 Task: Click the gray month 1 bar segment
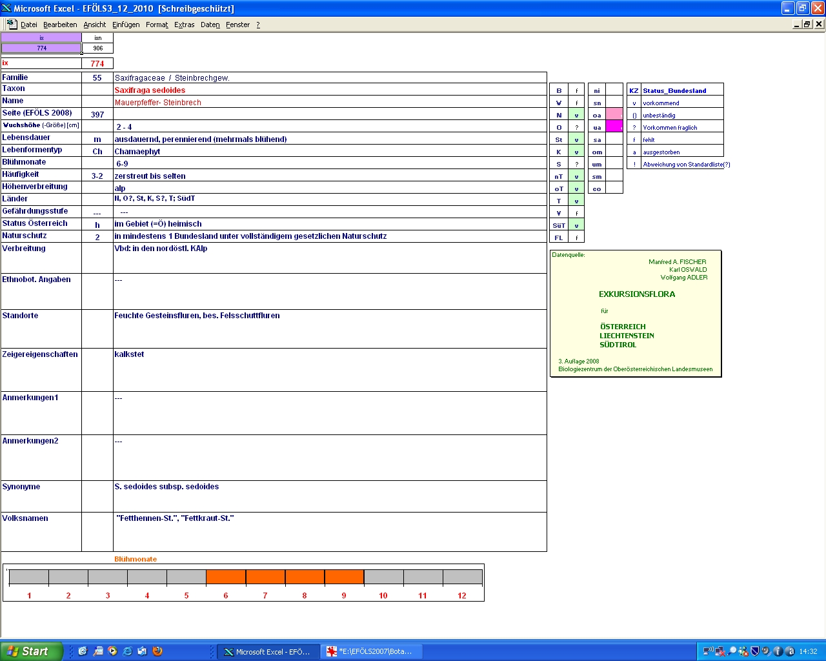pyautogui.click(x=29, y=576)
